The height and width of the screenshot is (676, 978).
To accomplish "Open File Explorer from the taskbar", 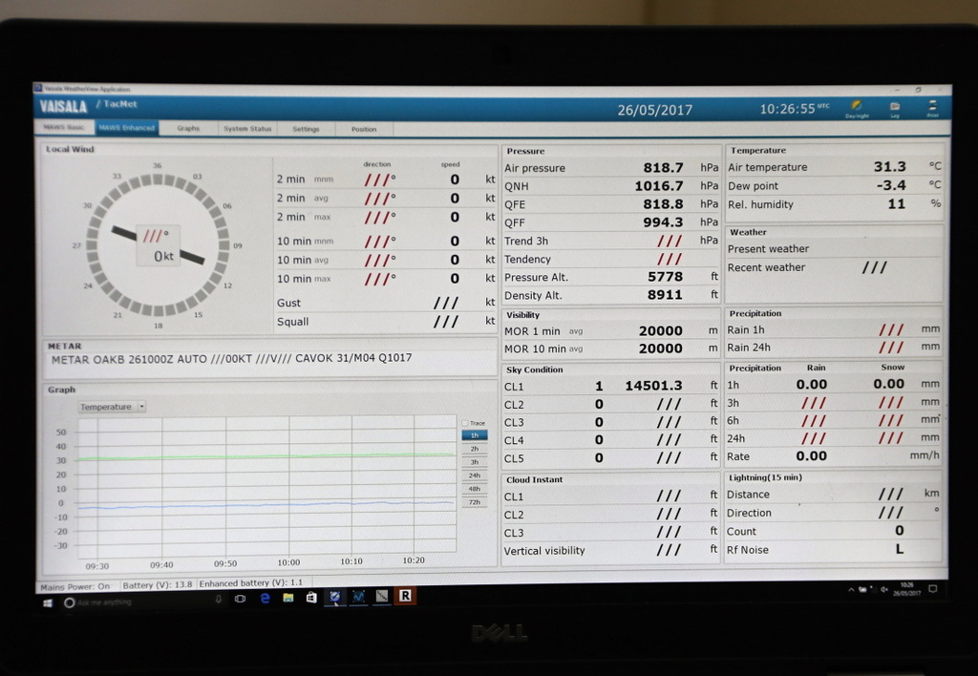I will (x=287, y=598).
